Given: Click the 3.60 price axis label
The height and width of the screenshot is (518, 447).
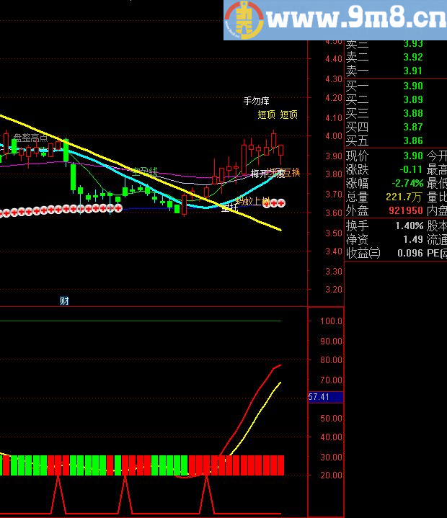Looking at the screenshot, I should pyautogui.click(x=334, y=213).
